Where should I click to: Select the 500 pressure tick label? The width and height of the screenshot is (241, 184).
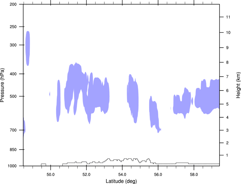coord(13,96)
